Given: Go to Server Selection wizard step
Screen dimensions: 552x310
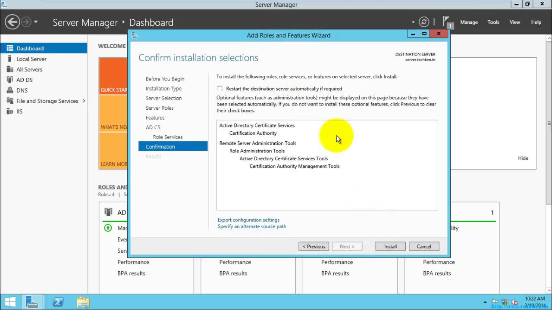Looking at the screenshot, I should (163, 98).
